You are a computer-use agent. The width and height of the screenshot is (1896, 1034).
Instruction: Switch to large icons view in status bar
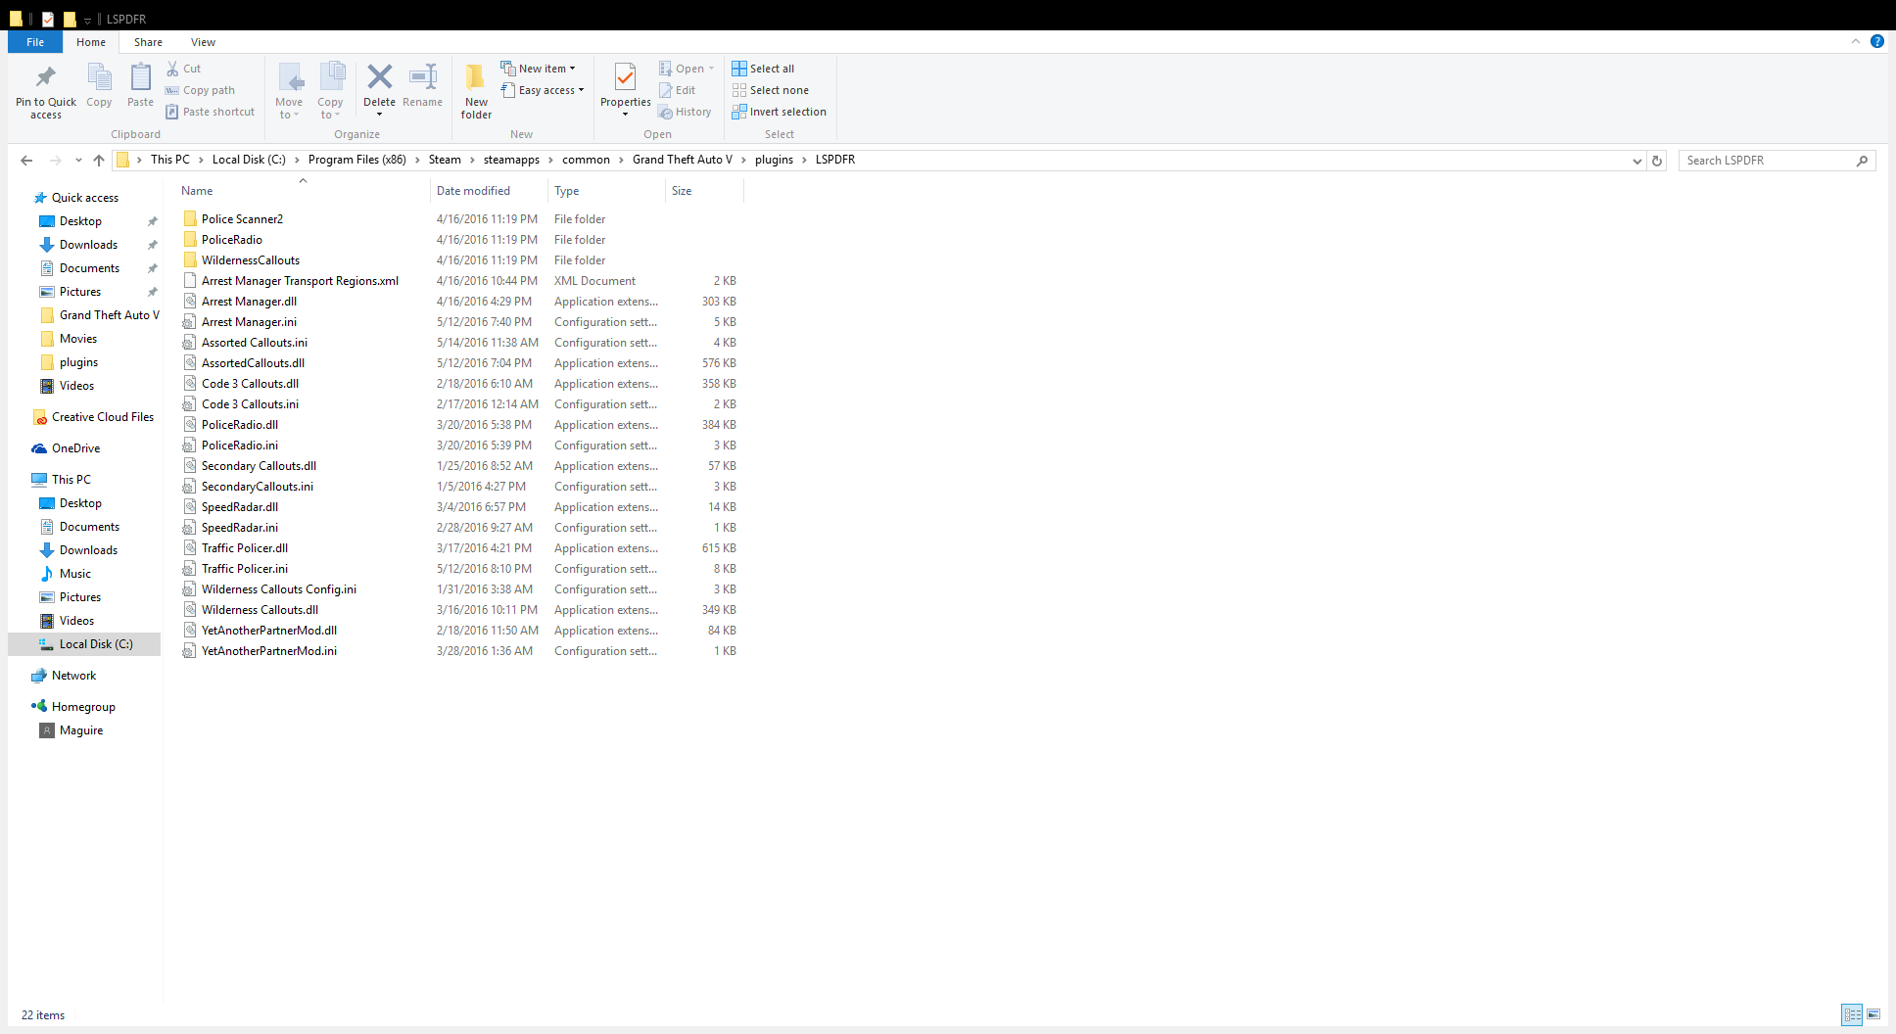click(x=1873, y=1015)
